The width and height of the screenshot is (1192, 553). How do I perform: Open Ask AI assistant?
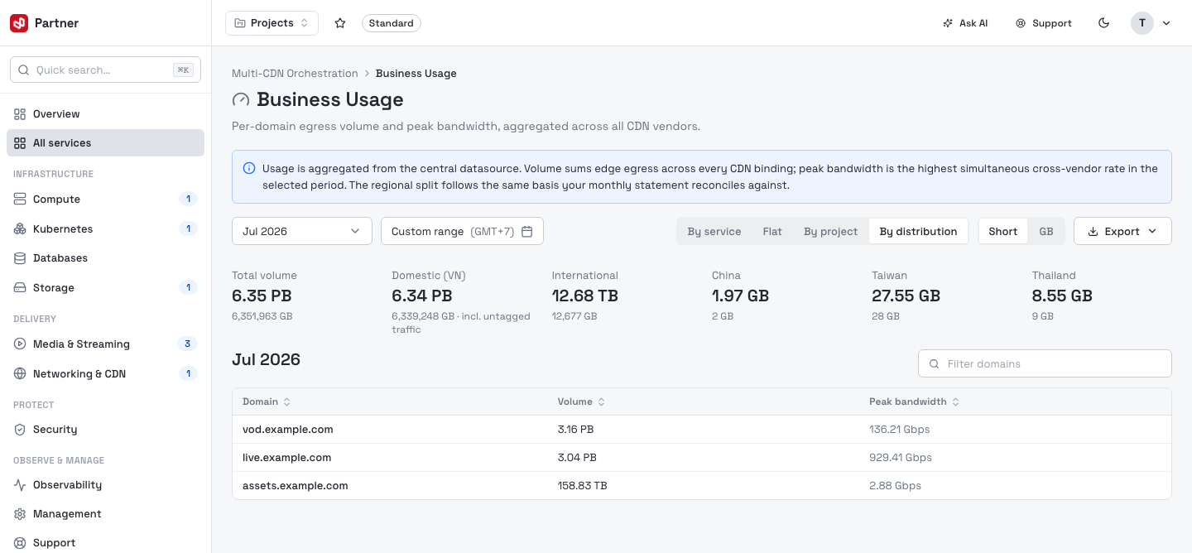pos(965,23)
